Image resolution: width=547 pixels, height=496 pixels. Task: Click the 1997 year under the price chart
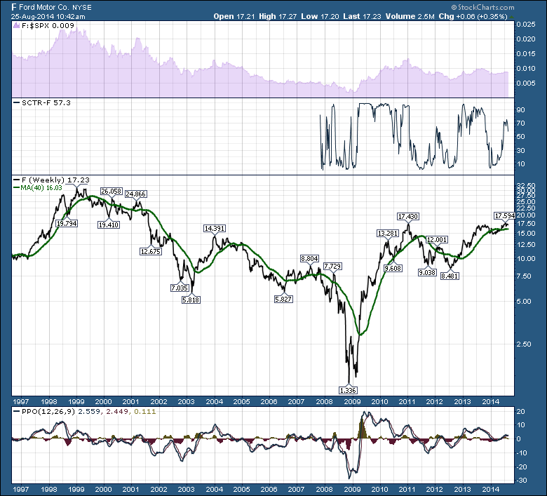pyautogui.click(x=20, y=401)
